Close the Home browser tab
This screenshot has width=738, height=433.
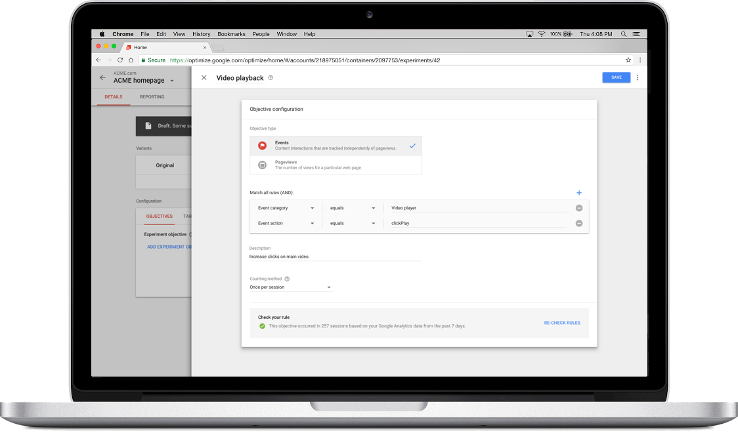point(205,47)
